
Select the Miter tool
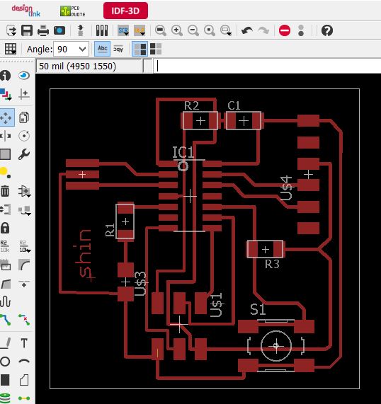pyautogui.click(x=24, y=265)
